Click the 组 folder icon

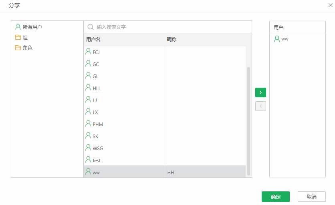[x=18, y=37]
